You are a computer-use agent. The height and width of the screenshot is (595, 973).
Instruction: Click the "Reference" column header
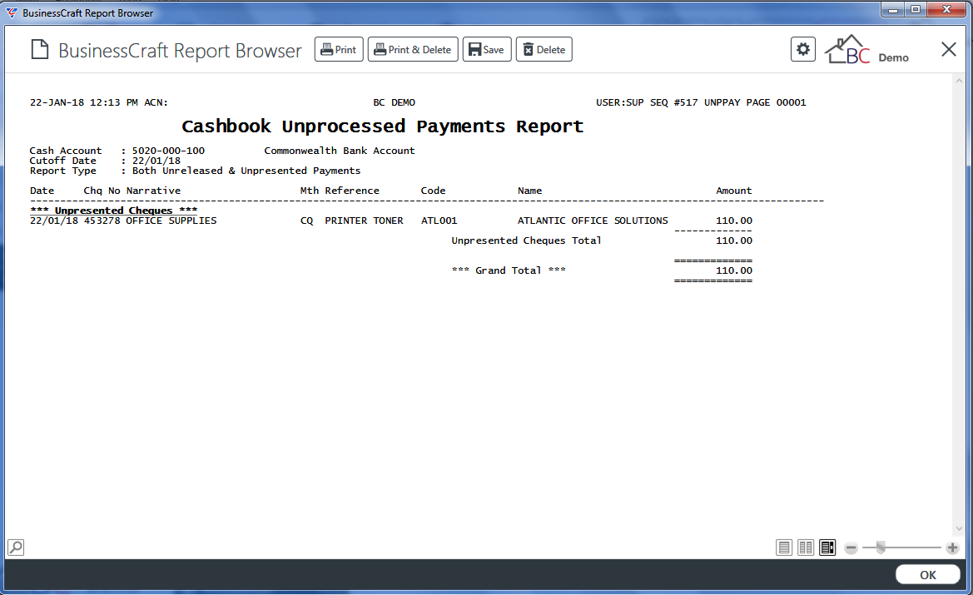[x=352, y=191]
